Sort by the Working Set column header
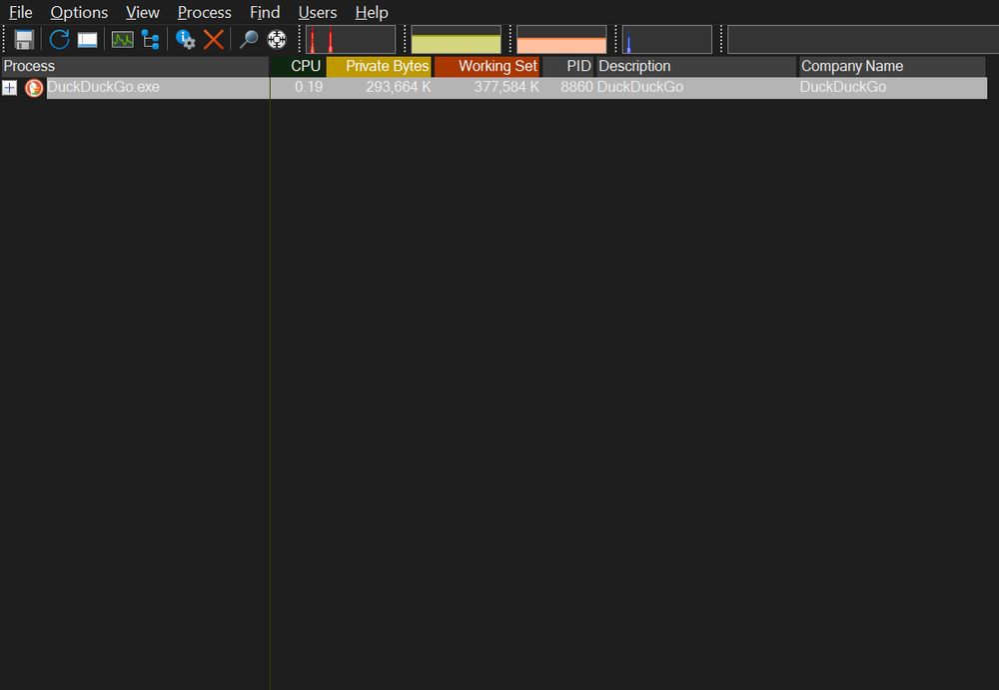Image resolution: width=999 pixels, height=690 pixels. (x=488, y=66)
